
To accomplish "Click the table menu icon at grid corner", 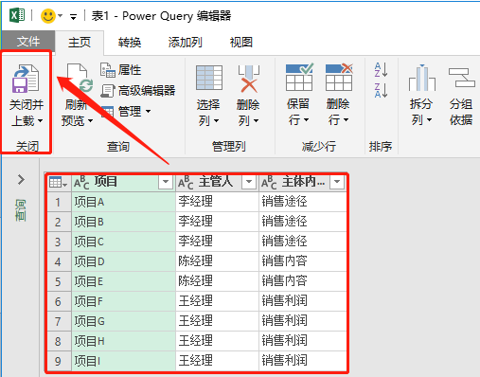I will pos(59,182).
